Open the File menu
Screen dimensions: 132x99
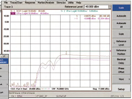(6, 3)
